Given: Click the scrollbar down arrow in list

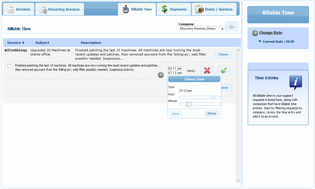Looking at the screenshot, I should pos(238,181).
